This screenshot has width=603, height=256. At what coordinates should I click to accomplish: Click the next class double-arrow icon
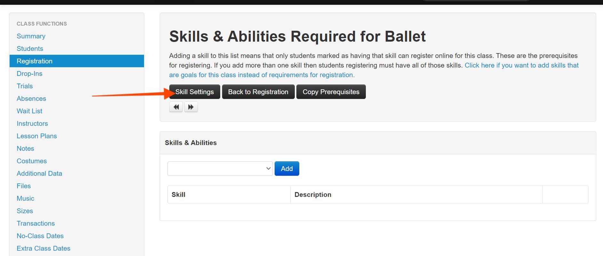(191, 107)
